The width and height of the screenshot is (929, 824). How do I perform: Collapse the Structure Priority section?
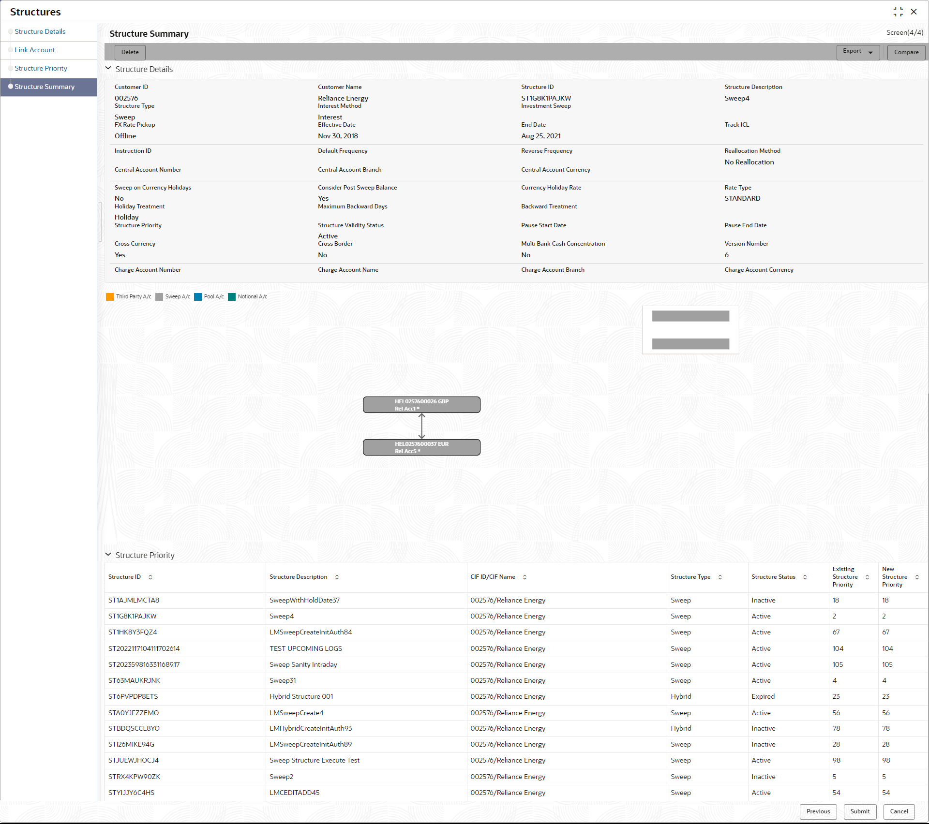(x=108, y=555)
